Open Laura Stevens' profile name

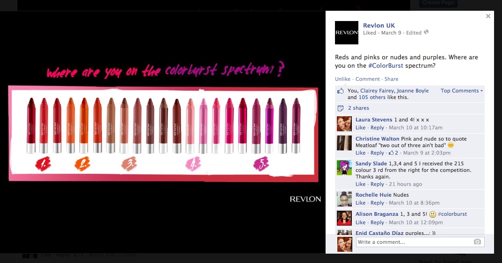point(374,120)
